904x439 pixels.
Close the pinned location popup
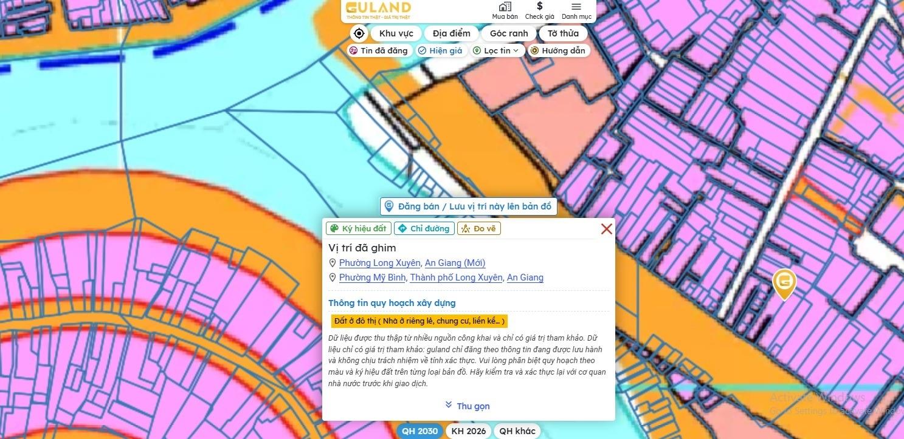606,229
